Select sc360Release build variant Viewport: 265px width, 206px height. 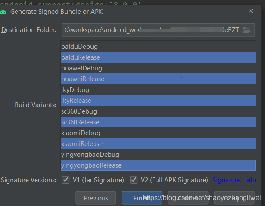click(158, 122)
